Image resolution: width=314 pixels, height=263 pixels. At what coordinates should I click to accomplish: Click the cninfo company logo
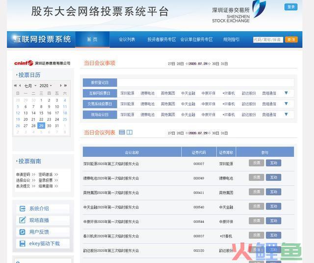[42, 63]
